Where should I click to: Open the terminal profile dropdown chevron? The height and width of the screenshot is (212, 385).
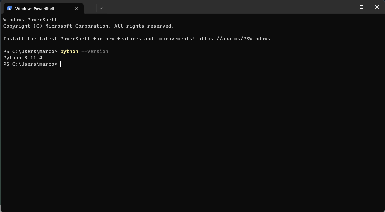point(101,8)
